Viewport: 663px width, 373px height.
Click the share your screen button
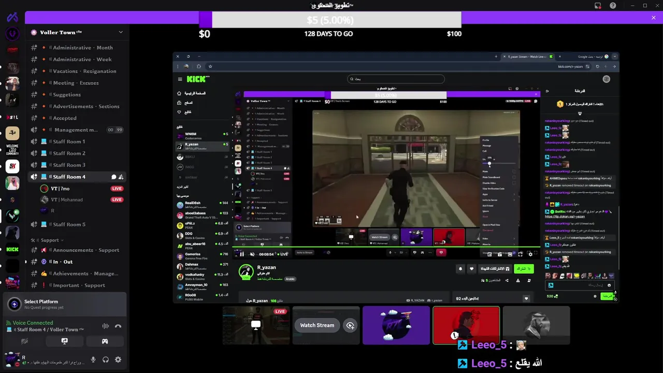coord(64,341)
